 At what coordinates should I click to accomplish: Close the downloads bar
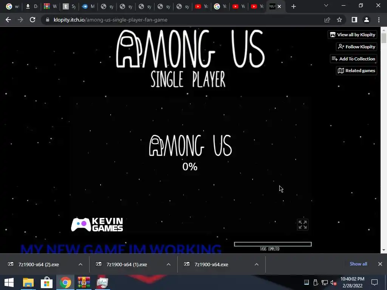click(380, 264)
